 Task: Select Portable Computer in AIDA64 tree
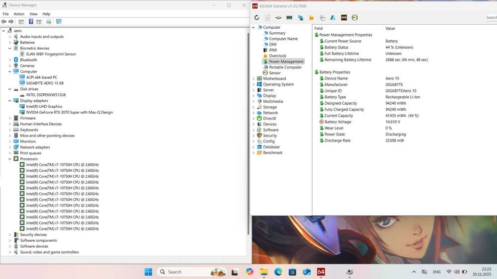click(x=285, y=67)
